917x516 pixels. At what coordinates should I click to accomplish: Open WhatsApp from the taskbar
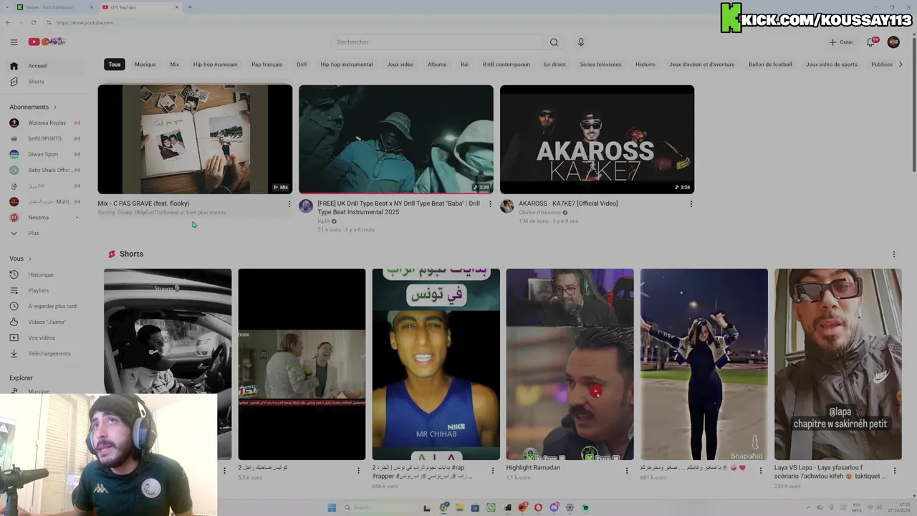491,507
